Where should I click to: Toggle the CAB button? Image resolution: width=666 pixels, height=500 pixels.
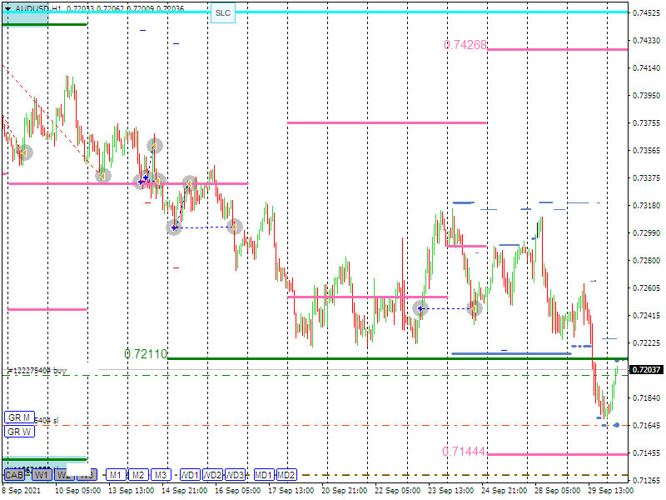(x=14, y=474)
